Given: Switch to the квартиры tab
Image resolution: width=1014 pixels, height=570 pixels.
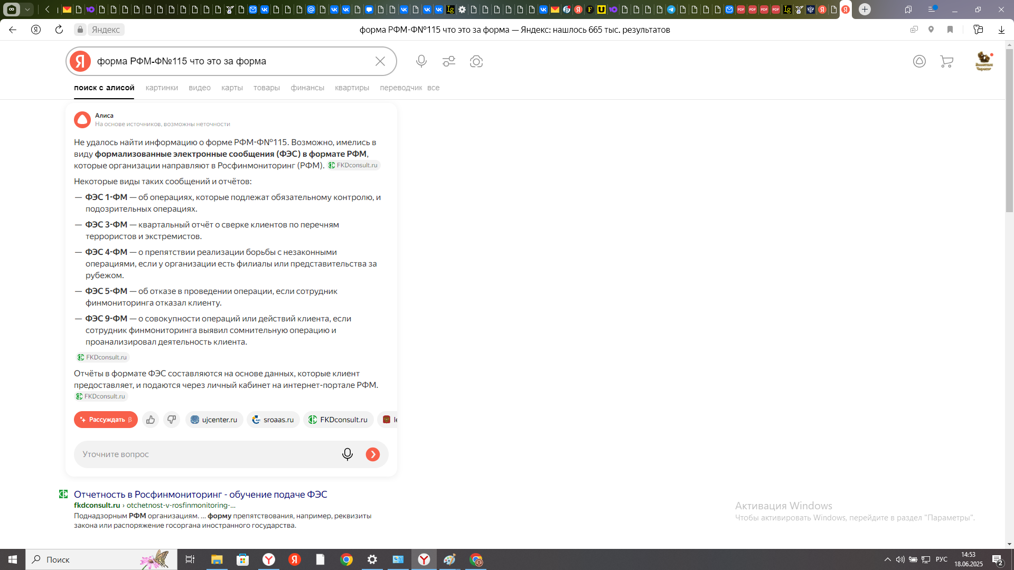Looking at the screenshot, I should click(352, 88).
